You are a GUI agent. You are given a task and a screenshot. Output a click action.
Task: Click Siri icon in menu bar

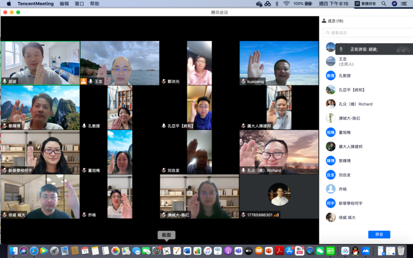(x=394, y=3)
